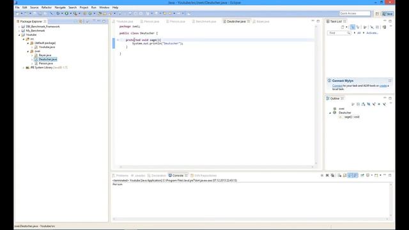The width and height of the screenshot is (409, 230).
Task: Collapse the zwei package node
Action: click(x=28, y=51)
